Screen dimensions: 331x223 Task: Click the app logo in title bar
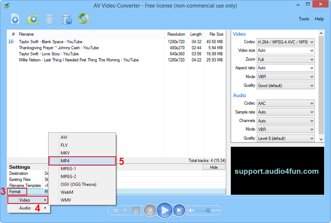point(7,5)
